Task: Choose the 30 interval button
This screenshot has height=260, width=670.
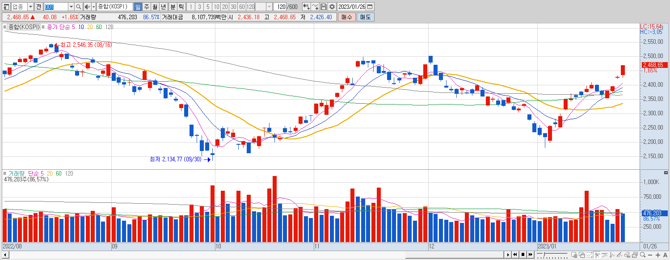Action: point(233,7)
